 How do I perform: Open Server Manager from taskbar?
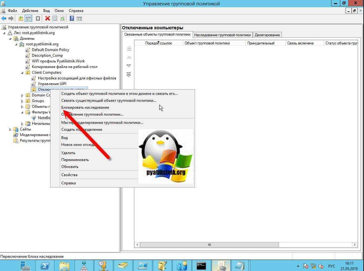(25, 265)
